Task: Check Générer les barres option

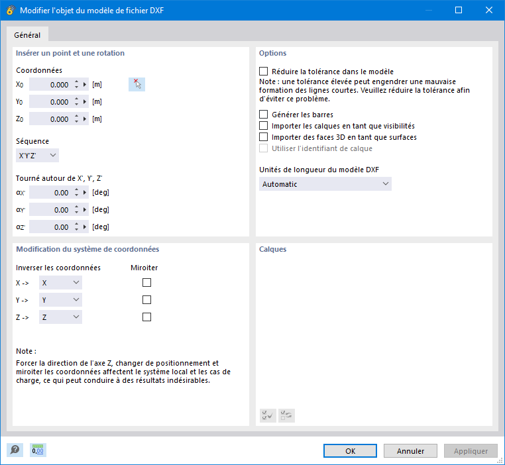Action: pos(264,114)
